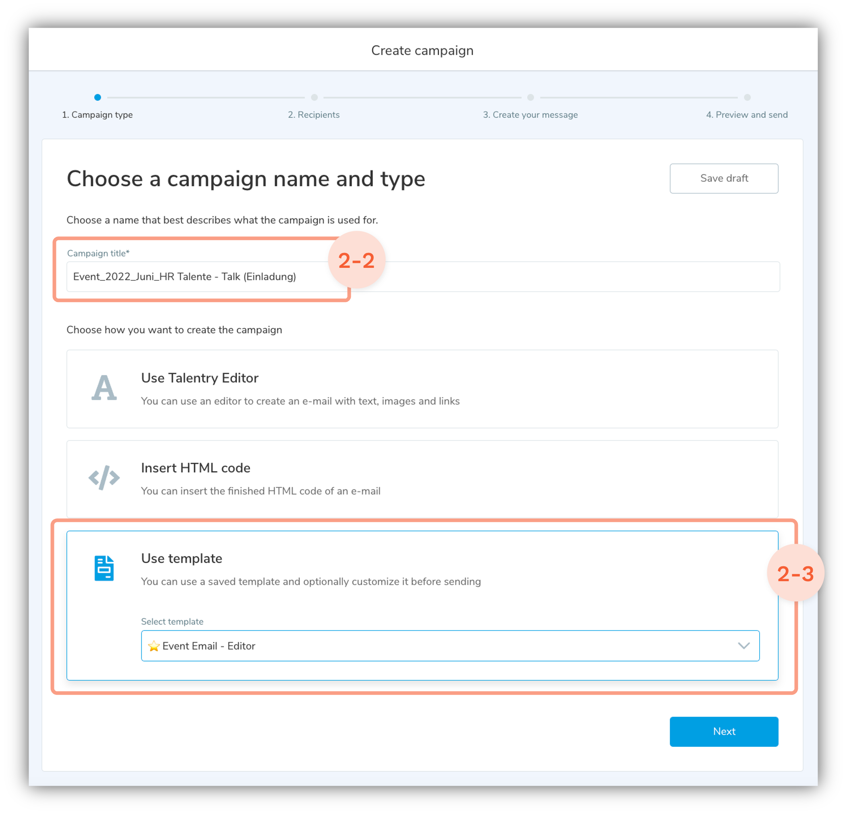Open the 4. Preview and send step
This screenshot has height=814, width=847.
[x=747, y=115]
